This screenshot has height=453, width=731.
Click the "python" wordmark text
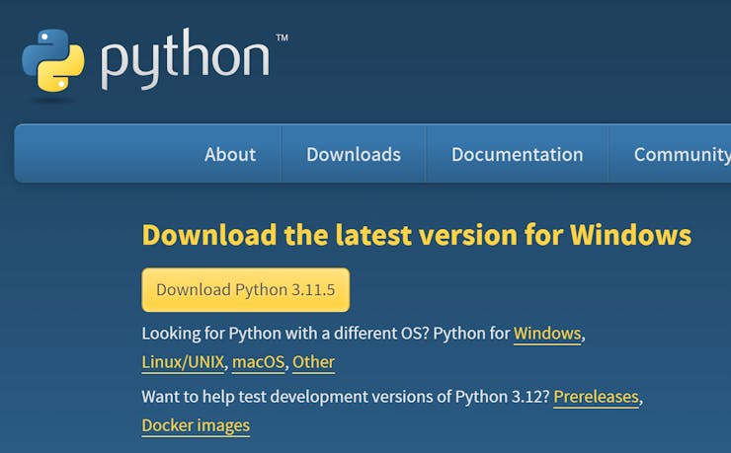point(185,60)
